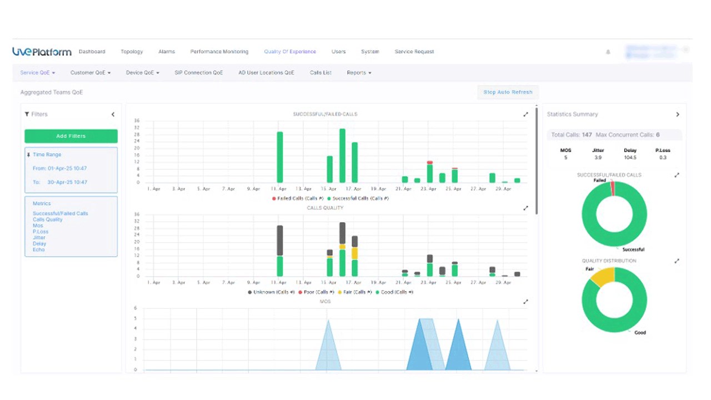Select the Jitter metric link
The image size is (711, 400).
pyautogui.click(x=39, y=238)
